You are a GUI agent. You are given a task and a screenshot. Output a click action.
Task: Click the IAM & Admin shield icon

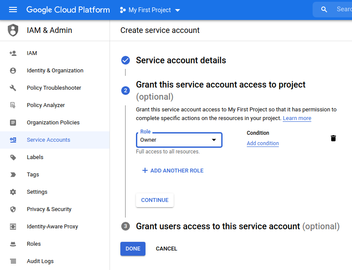pos(13,30)
